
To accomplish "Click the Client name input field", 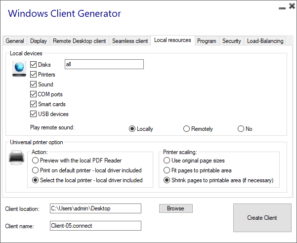I will (95, 226).
